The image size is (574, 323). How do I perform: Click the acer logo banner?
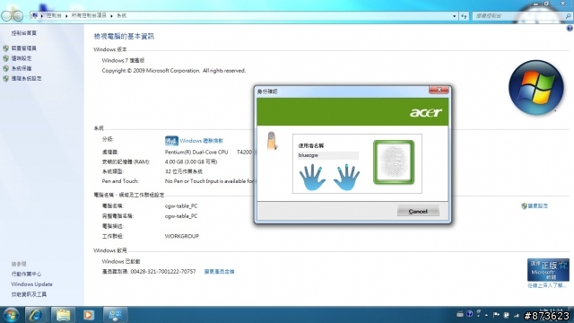click(352, 111)
